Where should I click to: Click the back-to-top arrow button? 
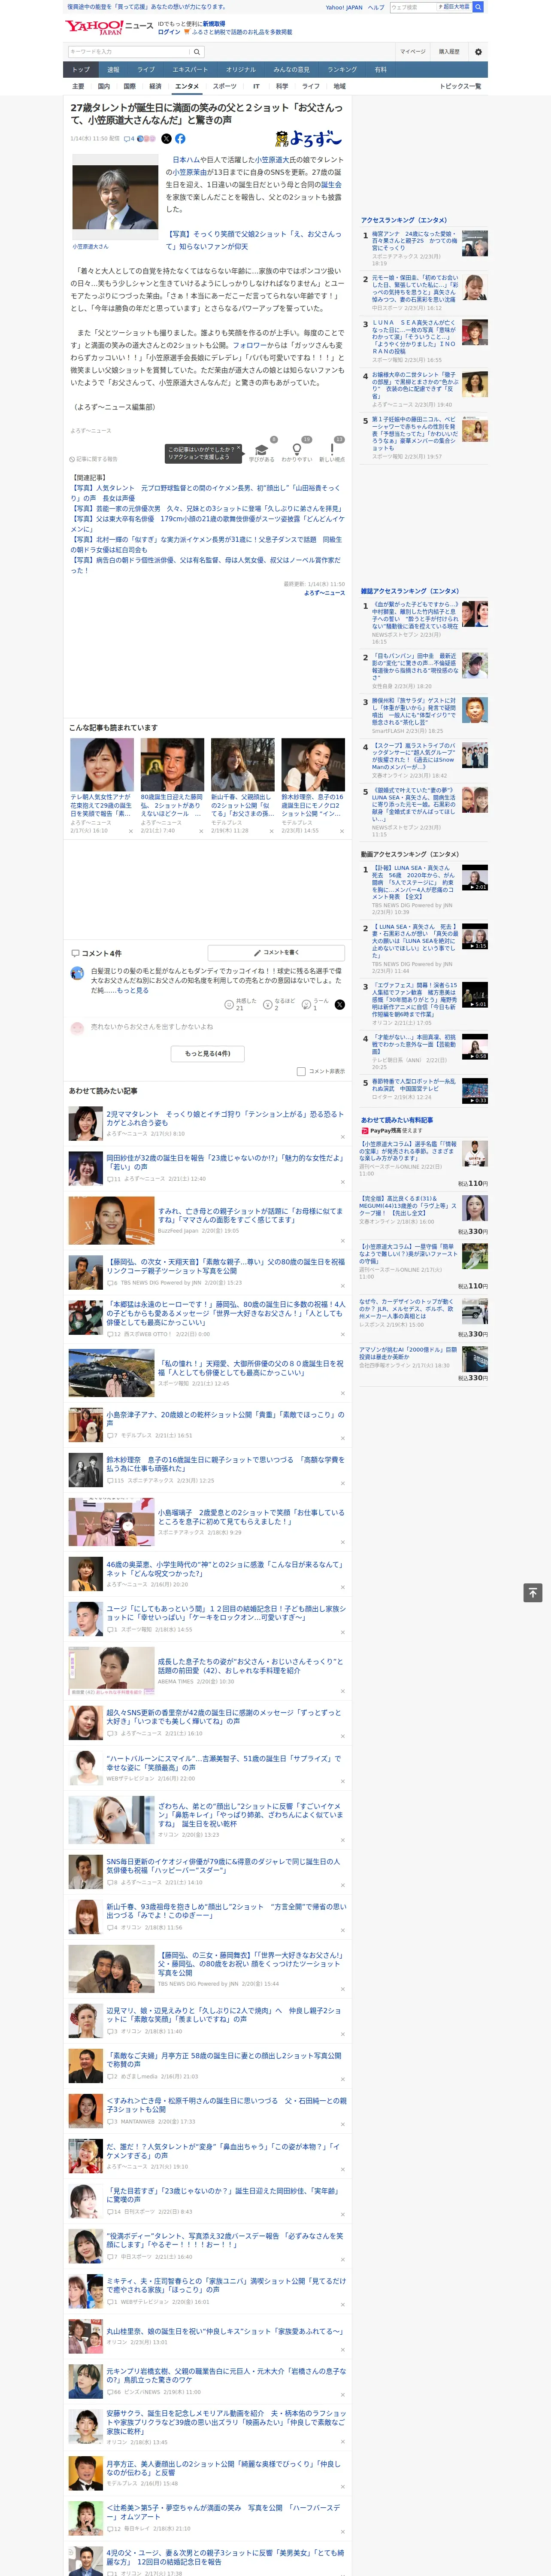(533, 1592)
